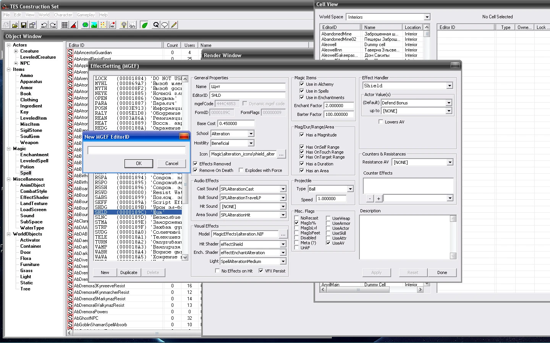Toggle the SKY toolbar icon
This screenshot has width=550, height=343.
[132, 25]
